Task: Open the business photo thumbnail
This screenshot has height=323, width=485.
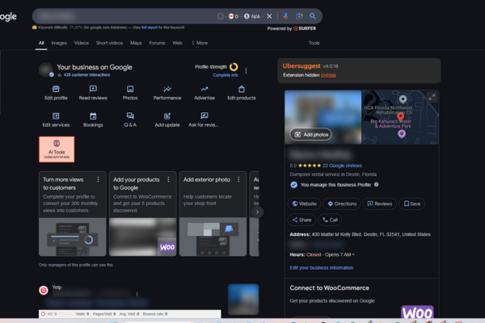Action: coord(323,117)
